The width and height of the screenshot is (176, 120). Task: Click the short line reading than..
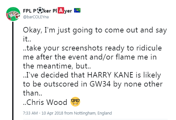point(33,93)
